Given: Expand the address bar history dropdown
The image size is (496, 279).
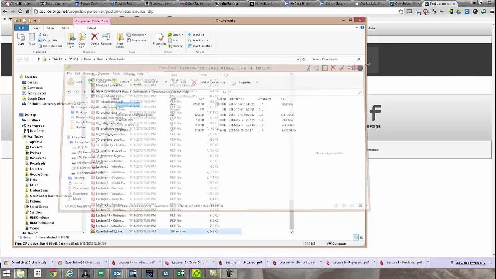Looking at the screenshot, I should coord(298,59).
